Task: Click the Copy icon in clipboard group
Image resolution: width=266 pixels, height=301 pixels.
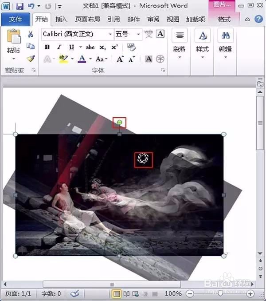Action: pyautogui.click(x=31, y=46)
